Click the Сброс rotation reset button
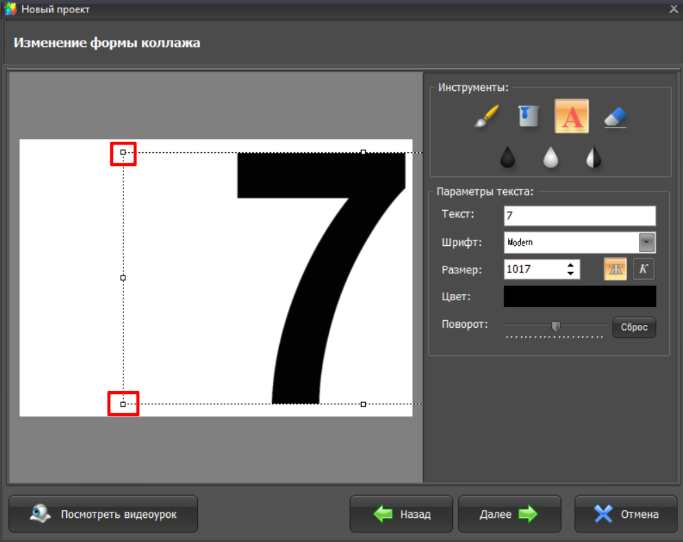This screenshot has height=542, width=683. tap(633, 327)
